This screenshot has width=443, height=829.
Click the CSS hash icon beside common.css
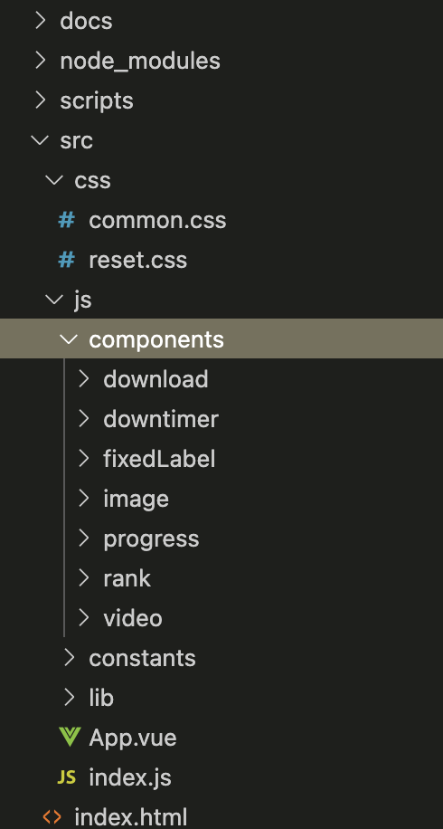click(x=66, y=220)
